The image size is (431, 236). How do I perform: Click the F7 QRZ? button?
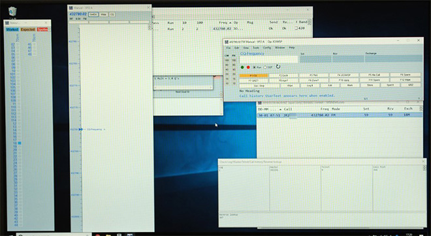tap(253, 81)
